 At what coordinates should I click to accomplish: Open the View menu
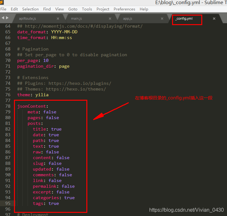59,9
